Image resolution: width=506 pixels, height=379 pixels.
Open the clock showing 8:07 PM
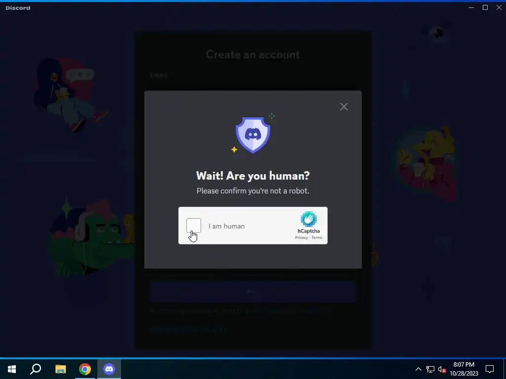point(464,369)
